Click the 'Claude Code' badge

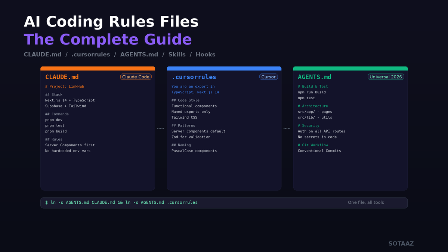coord(136,76)
